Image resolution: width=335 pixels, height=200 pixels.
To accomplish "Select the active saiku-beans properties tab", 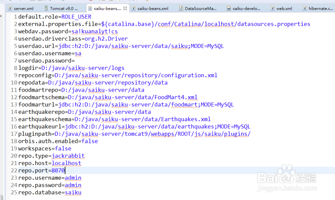I will point(108,8).
